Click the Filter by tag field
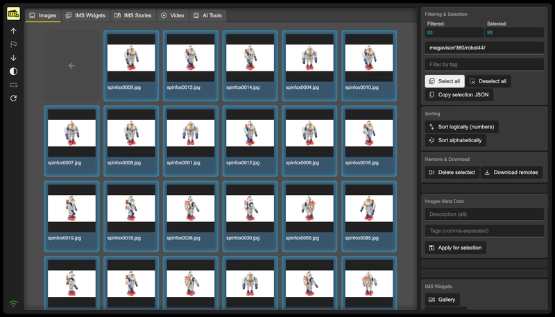 point(484,65)
